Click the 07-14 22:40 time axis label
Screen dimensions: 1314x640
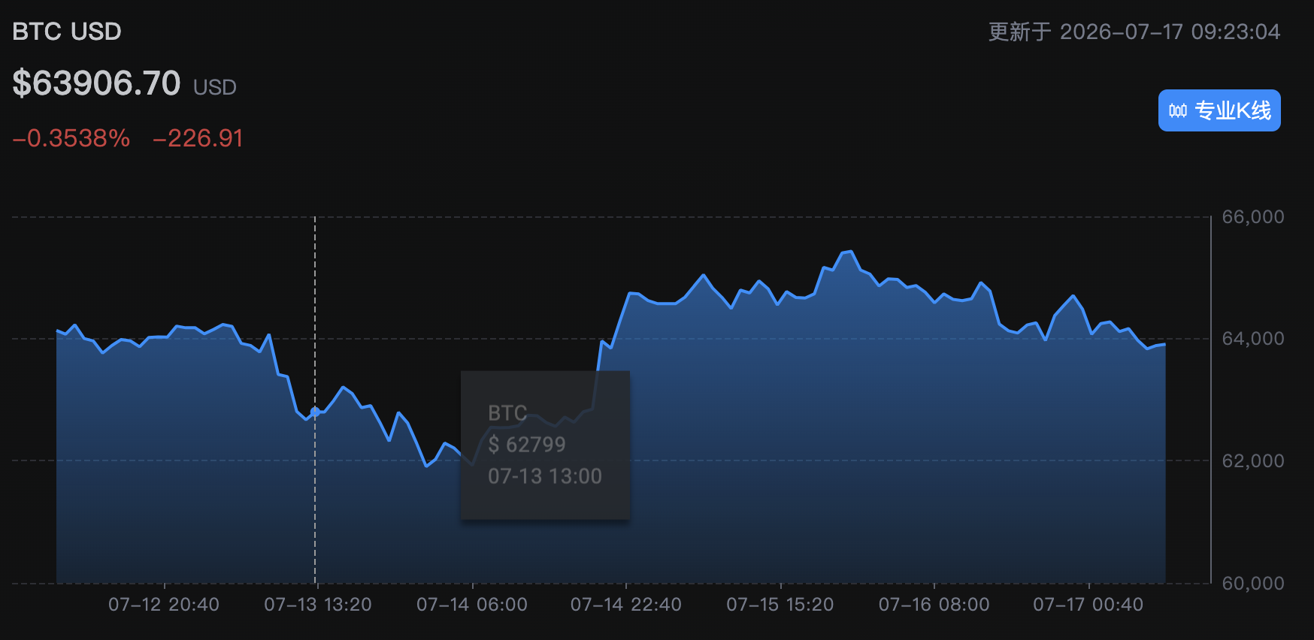[626, 605]
